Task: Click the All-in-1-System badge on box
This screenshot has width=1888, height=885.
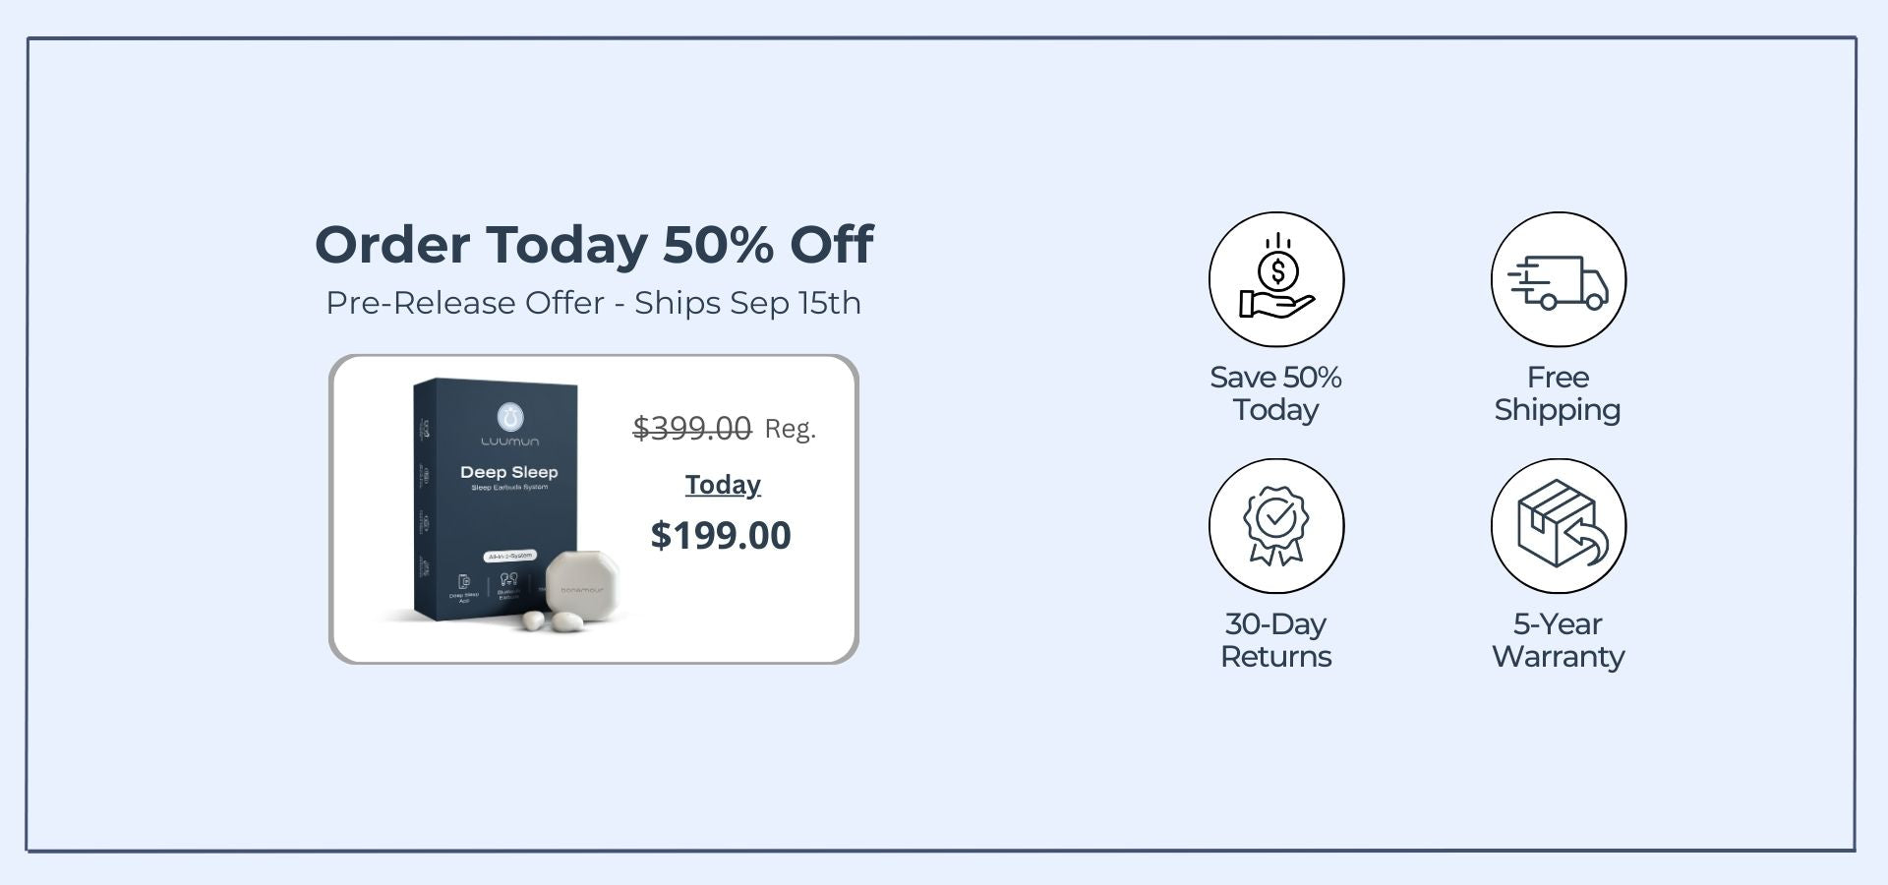Action: (x=510, y=556)
